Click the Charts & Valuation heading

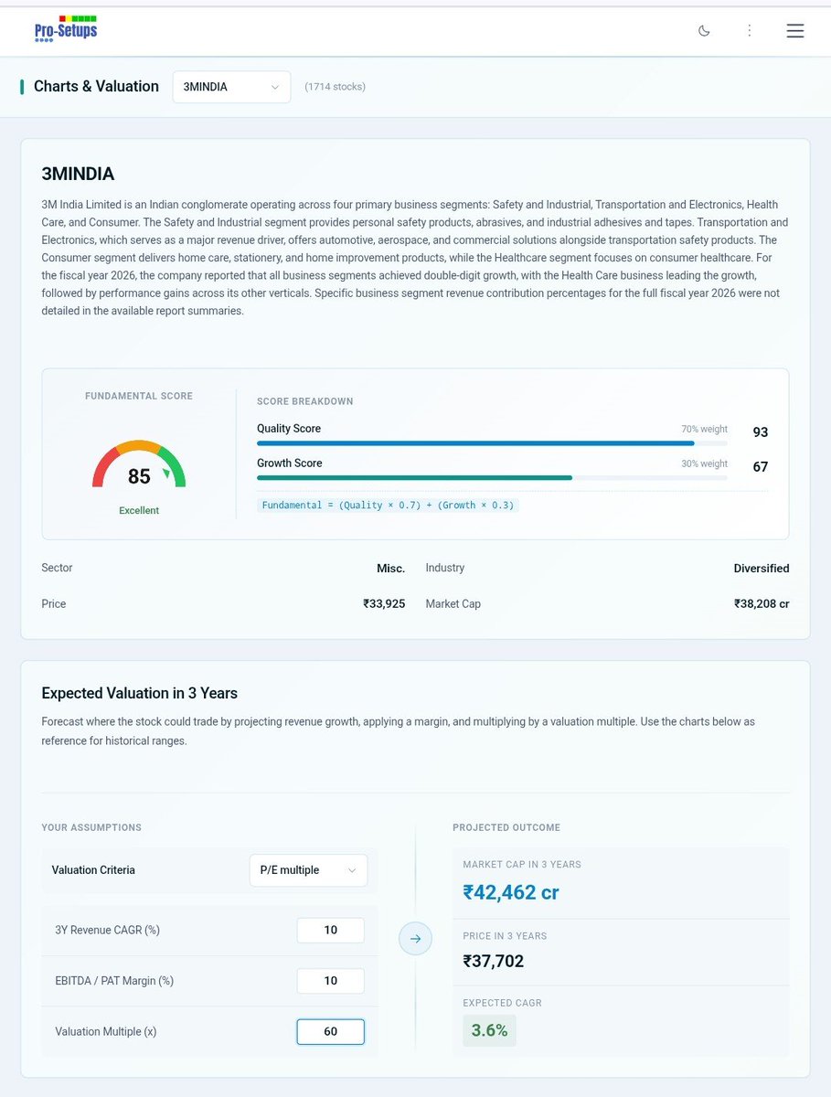[96, 87]
